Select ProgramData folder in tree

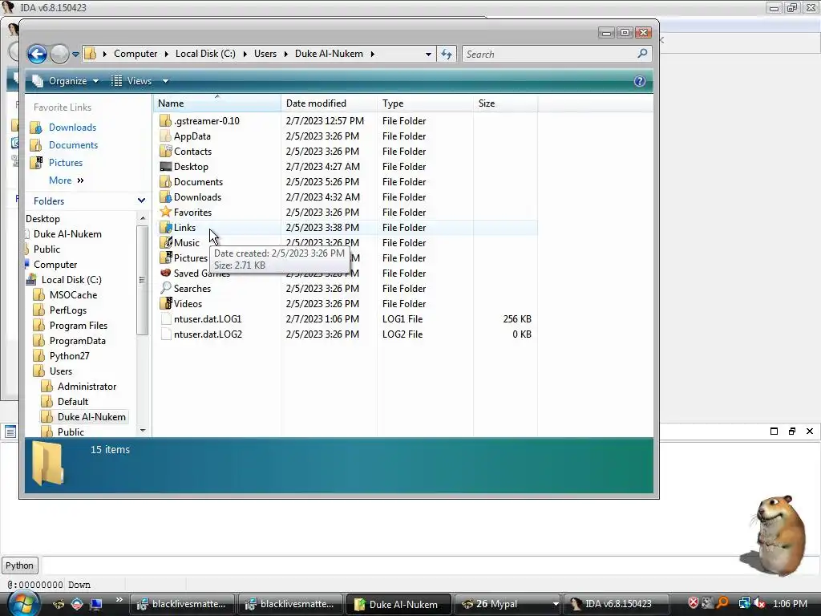78,340
